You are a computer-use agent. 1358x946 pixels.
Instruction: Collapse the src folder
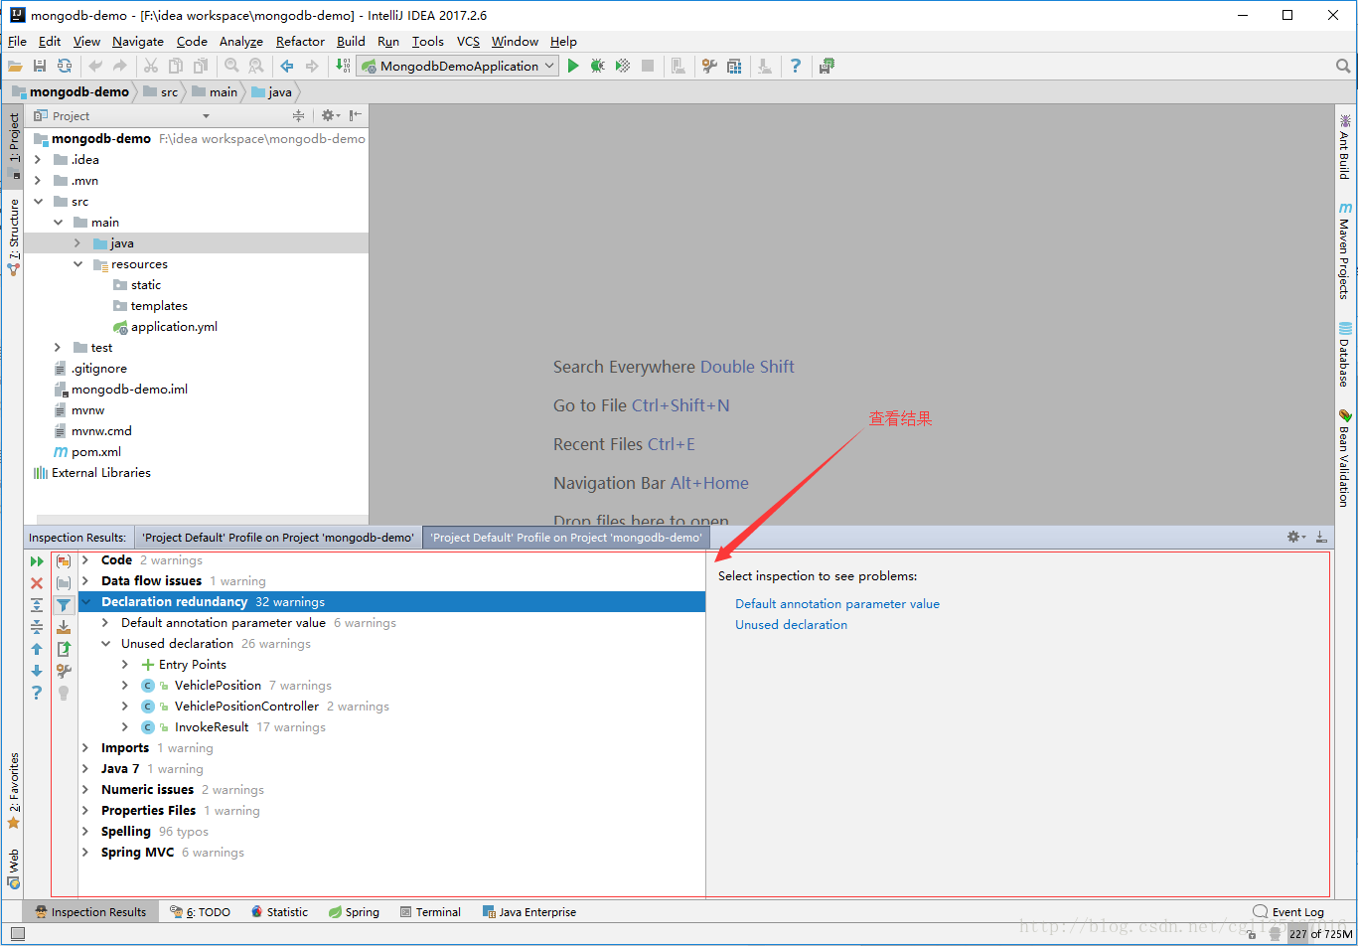[38, 202]
